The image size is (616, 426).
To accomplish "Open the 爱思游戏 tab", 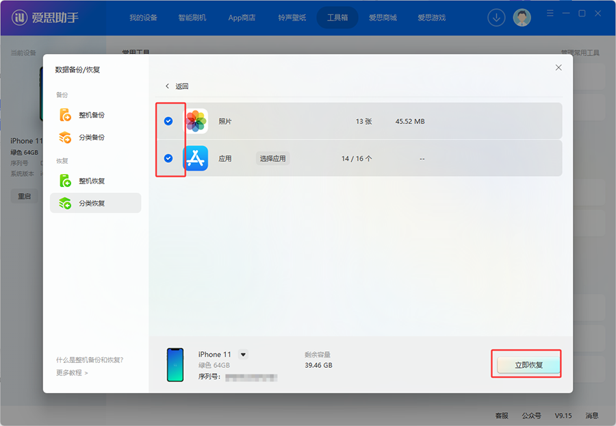I will tap(431, 18).
